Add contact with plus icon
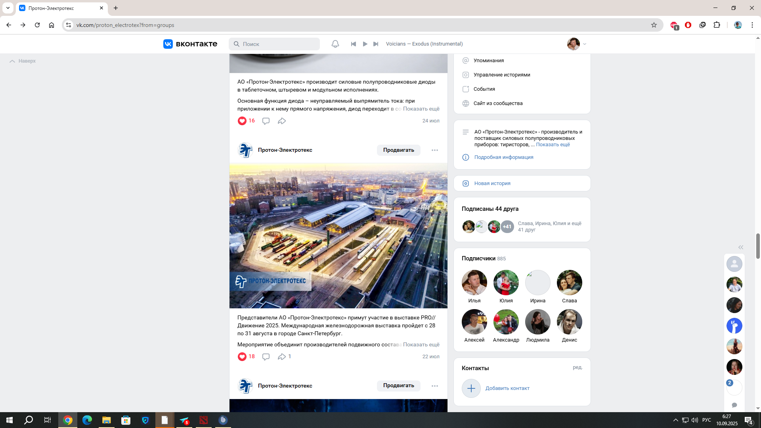761x428 pixels. 471,388
